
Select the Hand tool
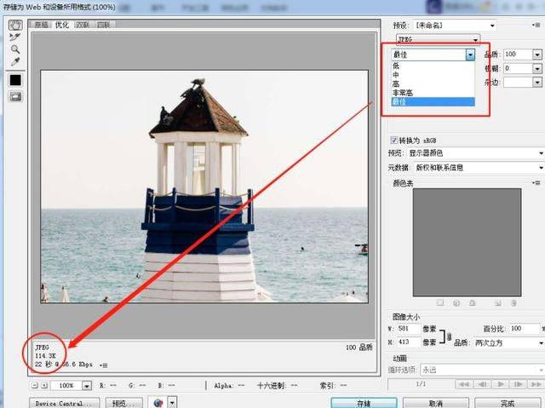[15, 25]
